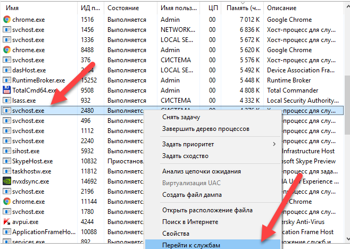Click the NVIDIA nvxdsync.exe icon
Viewport: 350px width, 249px height.
tap(7, 181)
